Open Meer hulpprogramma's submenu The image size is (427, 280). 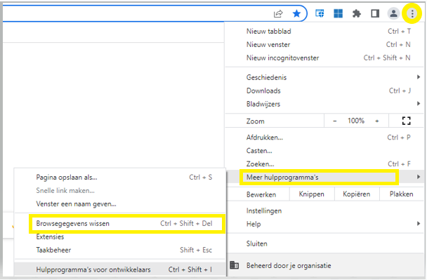(x=324, y=178)
